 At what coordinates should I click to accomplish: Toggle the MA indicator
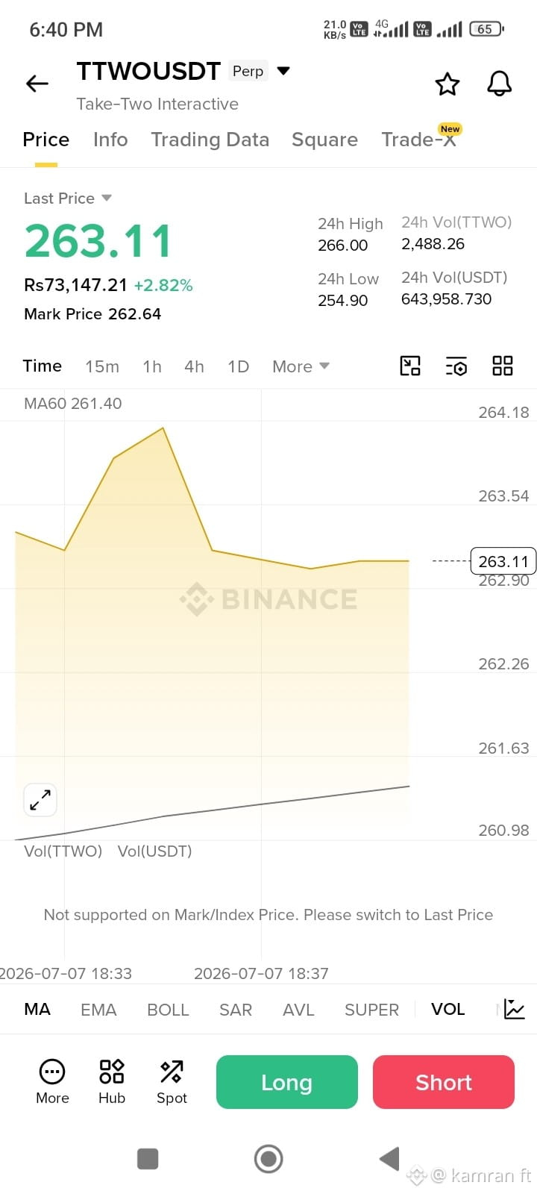click(x=37, y=1009)
